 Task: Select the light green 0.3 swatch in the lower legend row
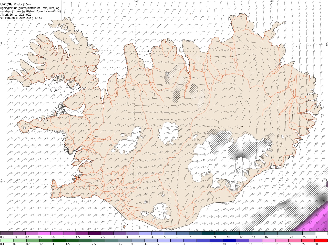[20, 240]
